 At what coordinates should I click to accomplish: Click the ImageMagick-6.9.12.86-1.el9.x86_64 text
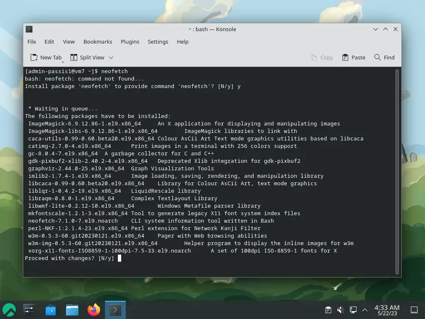[85, 124]
